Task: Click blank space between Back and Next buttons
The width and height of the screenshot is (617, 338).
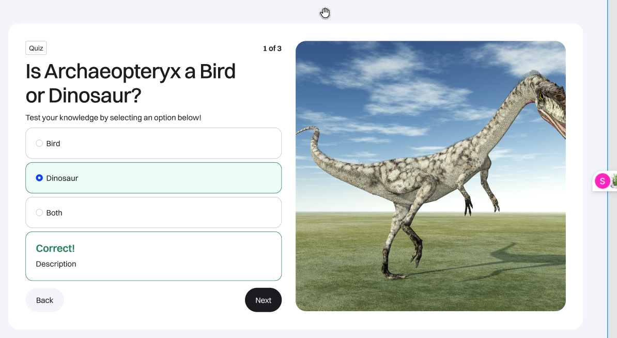Action: [154, 300]
